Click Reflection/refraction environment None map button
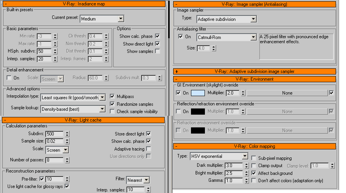The image size is (346, 193). pos(287,112)
